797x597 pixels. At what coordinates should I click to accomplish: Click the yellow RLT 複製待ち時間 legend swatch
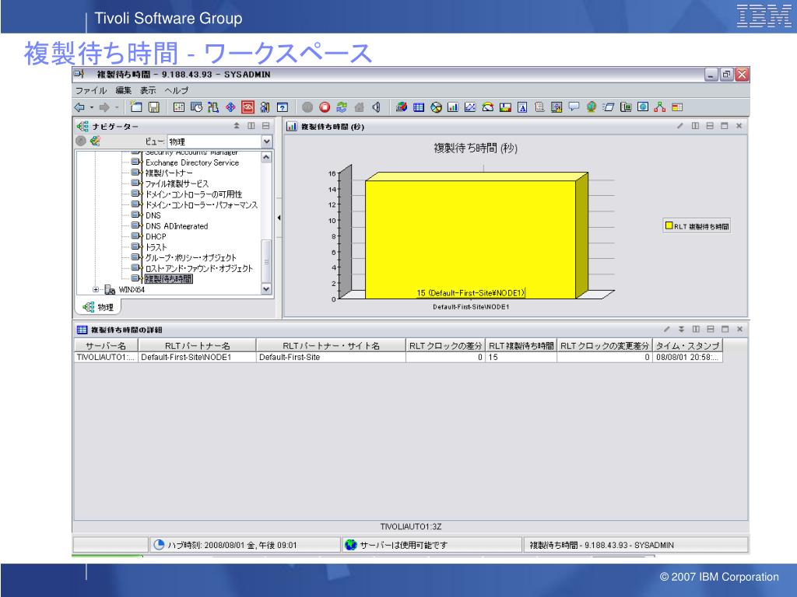point(669,226)
